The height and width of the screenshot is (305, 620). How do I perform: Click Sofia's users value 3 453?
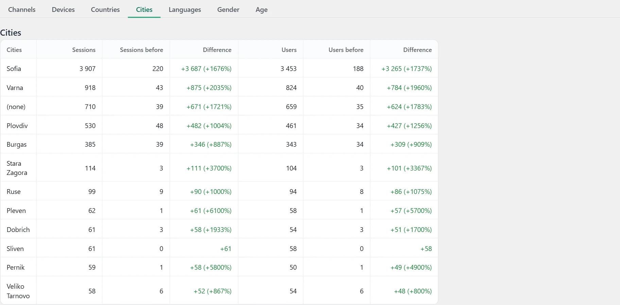(x=289, y=69)
